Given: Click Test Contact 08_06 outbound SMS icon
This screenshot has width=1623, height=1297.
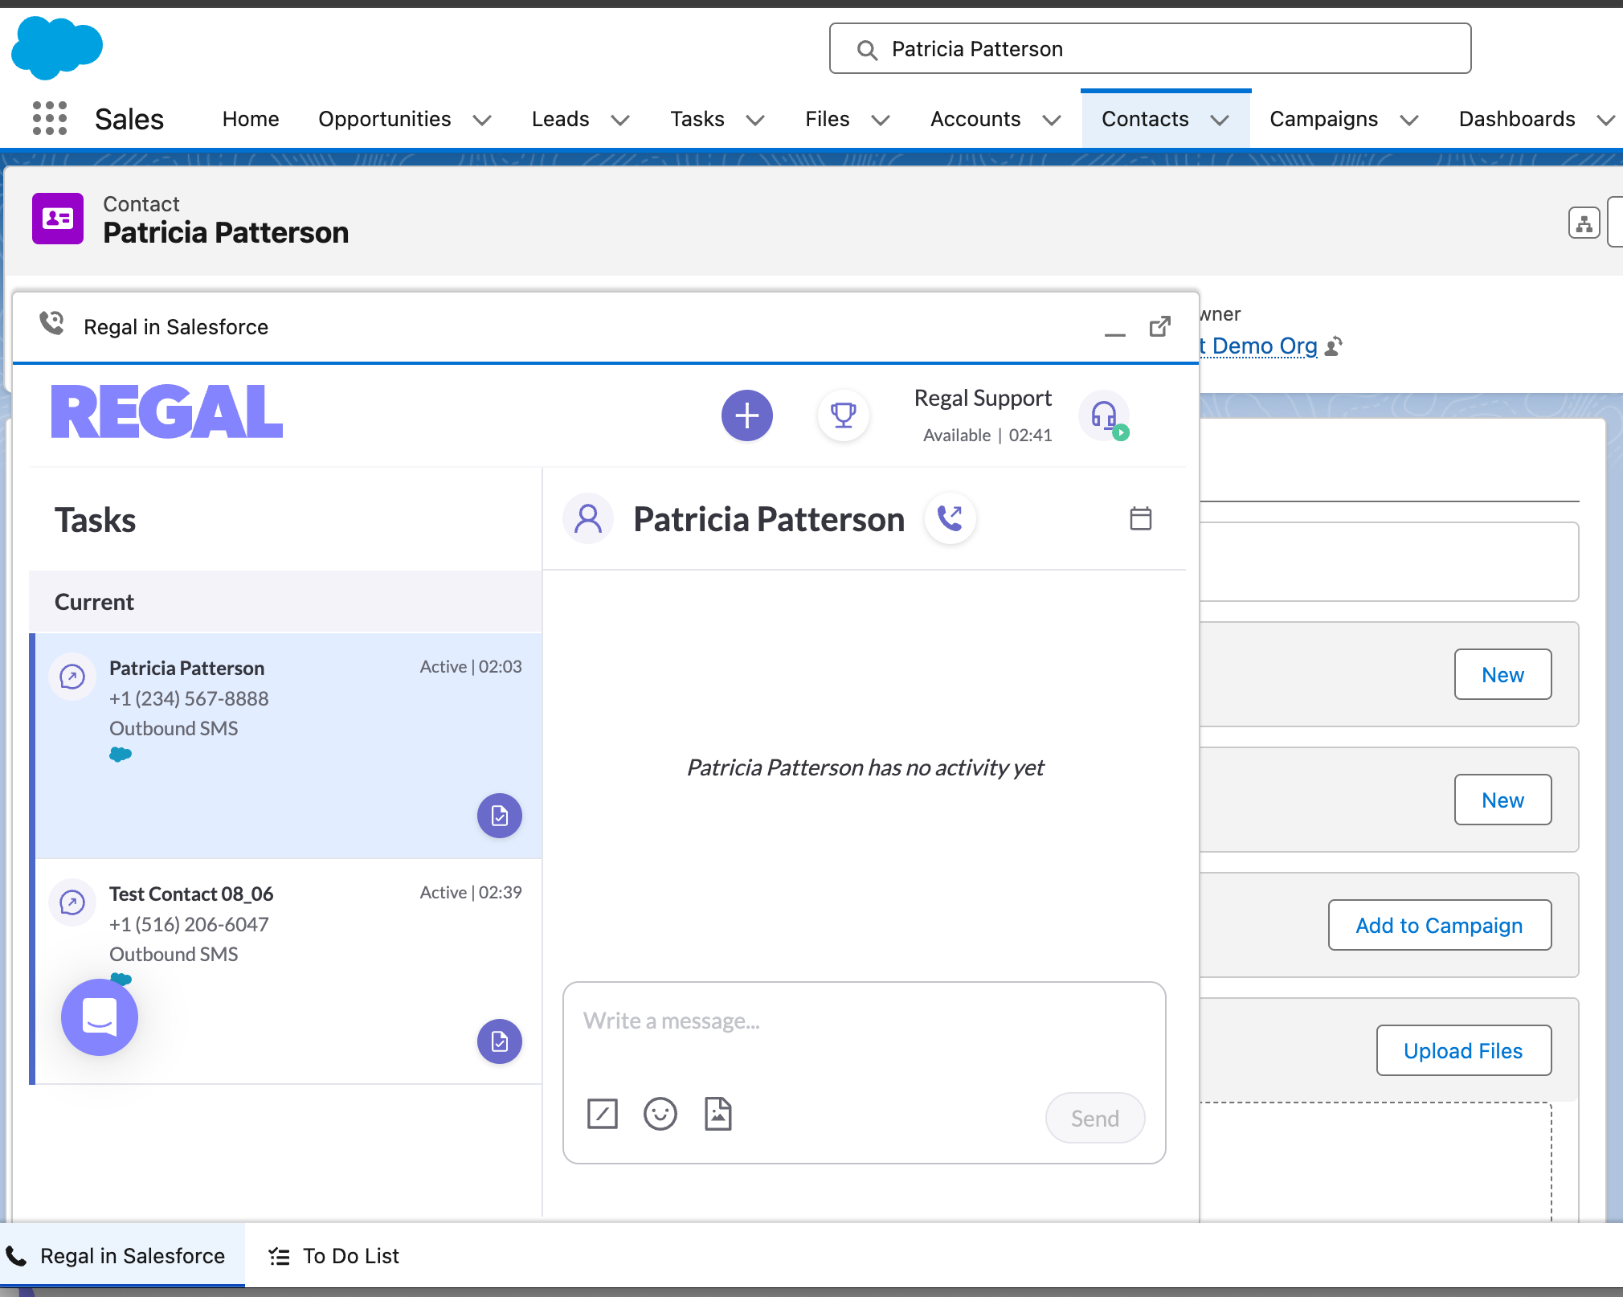Looking at the screenshot, I should (x=72, y=902).
